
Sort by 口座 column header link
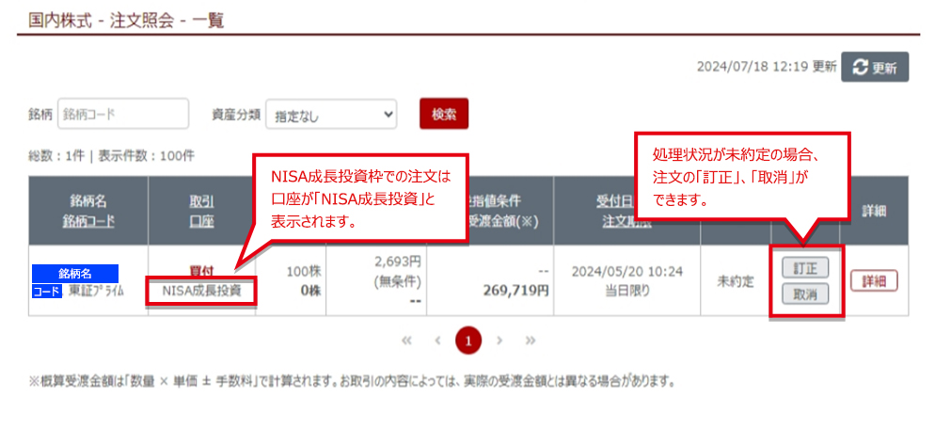coord(202,221)
